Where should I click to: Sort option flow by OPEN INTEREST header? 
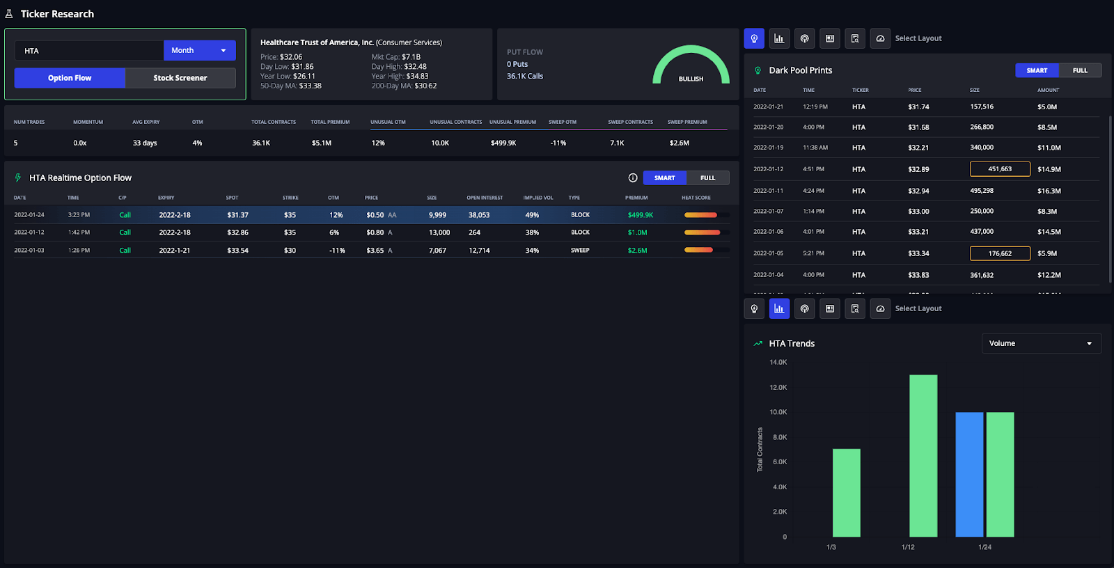pyautogui.click(x=485, y=198)
